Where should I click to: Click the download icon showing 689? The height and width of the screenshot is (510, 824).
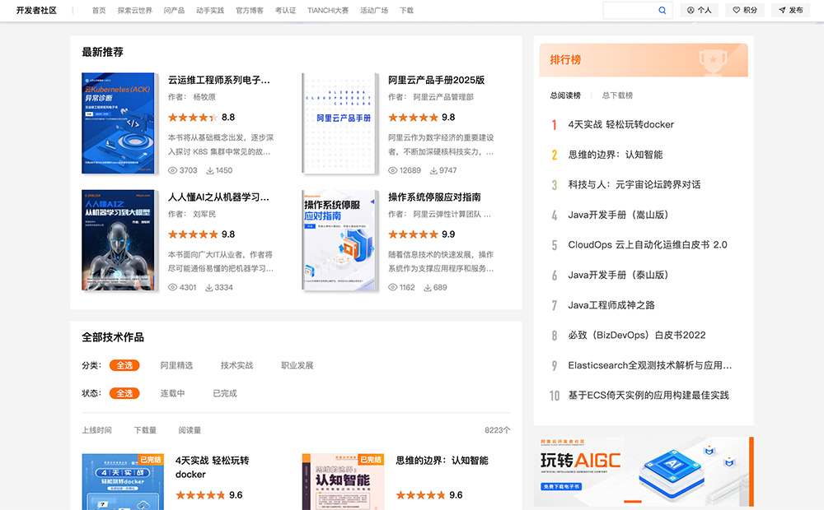pos(427,288)
